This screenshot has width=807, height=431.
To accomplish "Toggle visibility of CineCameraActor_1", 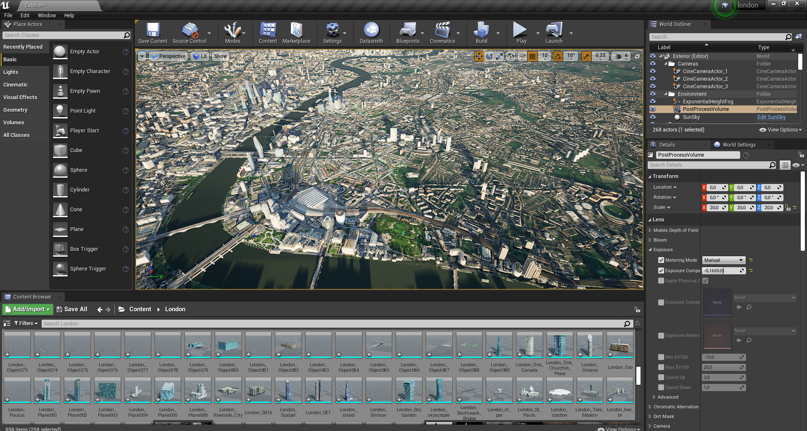I will click(653, 71).
